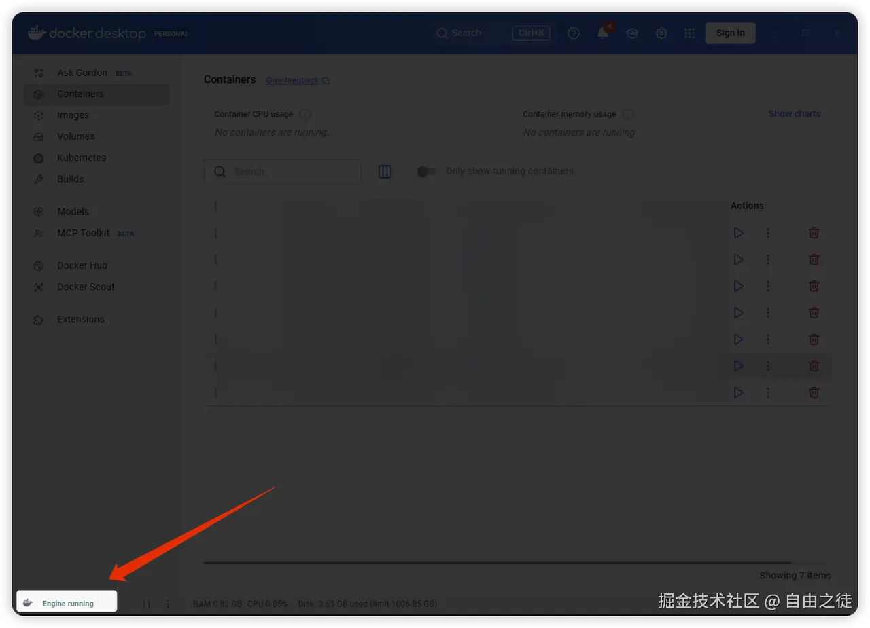Open more actions for the second container
The height and width of the screenshot is (628, 870).
click(768, 259)
